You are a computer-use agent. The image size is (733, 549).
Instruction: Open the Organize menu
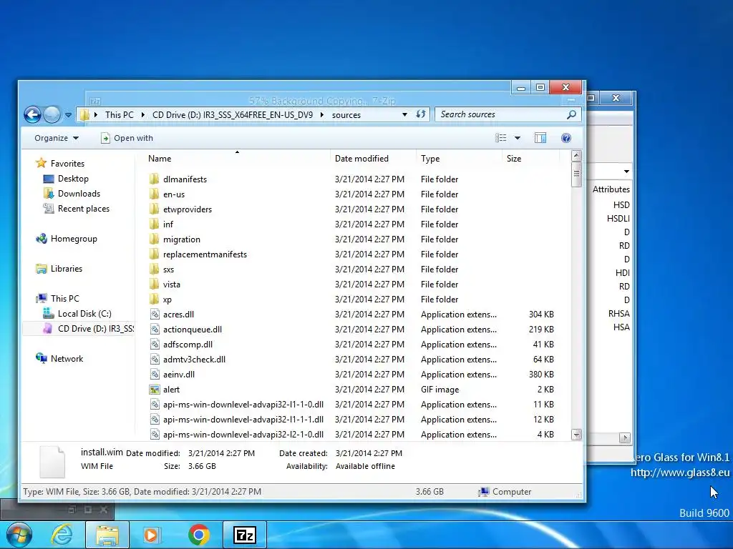click(57, 138)
